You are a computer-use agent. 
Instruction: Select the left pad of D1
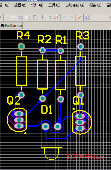(x=46, y=126)
